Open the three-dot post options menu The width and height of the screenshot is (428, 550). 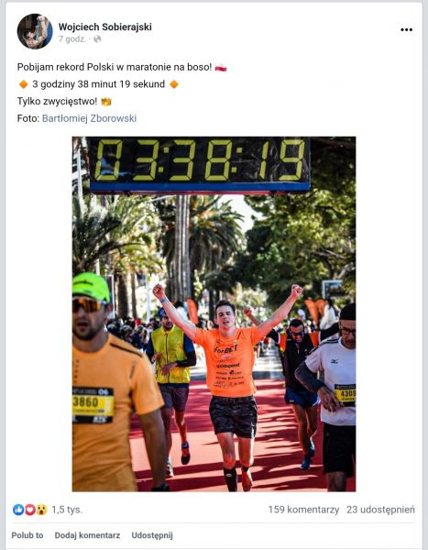(x=406, y=30)
